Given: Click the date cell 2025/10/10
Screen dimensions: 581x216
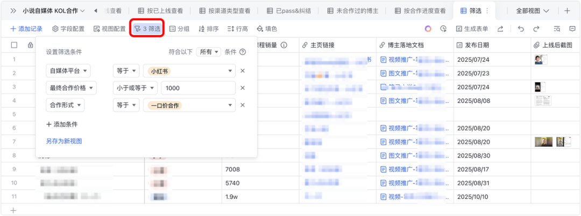Looking at the screenshot, I should pos(492,197).
